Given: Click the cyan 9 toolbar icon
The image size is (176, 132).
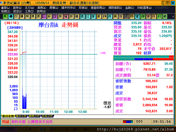Looking at the screenshot, I should (x=93, y=16).
